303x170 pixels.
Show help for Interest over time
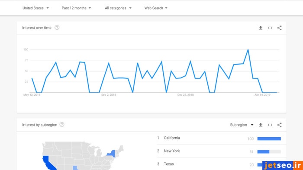tap(57, 28)
